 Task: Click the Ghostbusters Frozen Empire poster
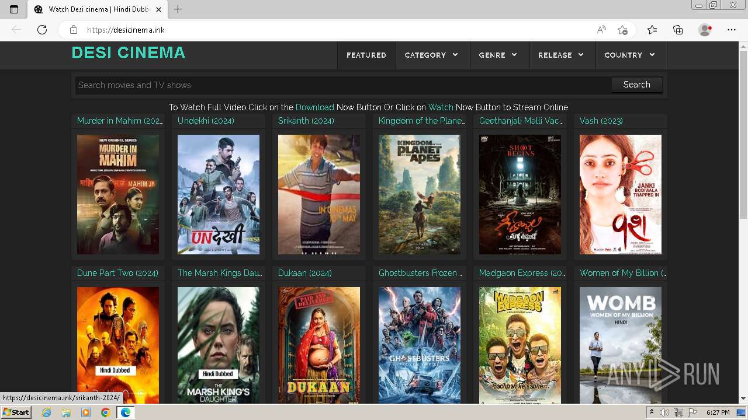coord(420,345)
